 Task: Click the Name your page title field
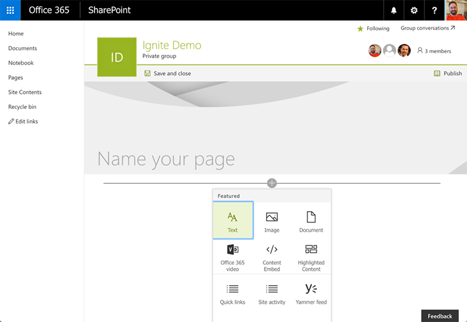pos(166,159)
